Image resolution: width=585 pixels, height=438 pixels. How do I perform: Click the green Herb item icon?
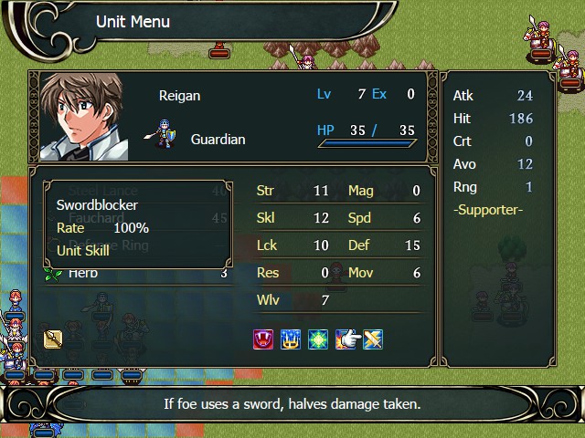53,275
